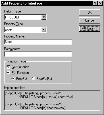The image size is (104, 115).
Task: Select the HRESULT text in Return Type
Action: [x=12, y=17]
